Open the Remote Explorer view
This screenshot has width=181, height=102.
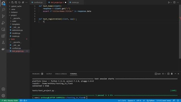[3, 29]
